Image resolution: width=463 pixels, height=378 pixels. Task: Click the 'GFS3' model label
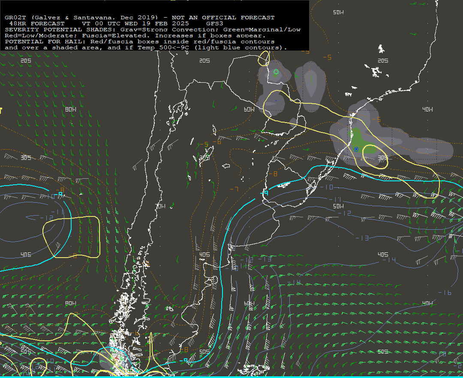coord(215,23)
